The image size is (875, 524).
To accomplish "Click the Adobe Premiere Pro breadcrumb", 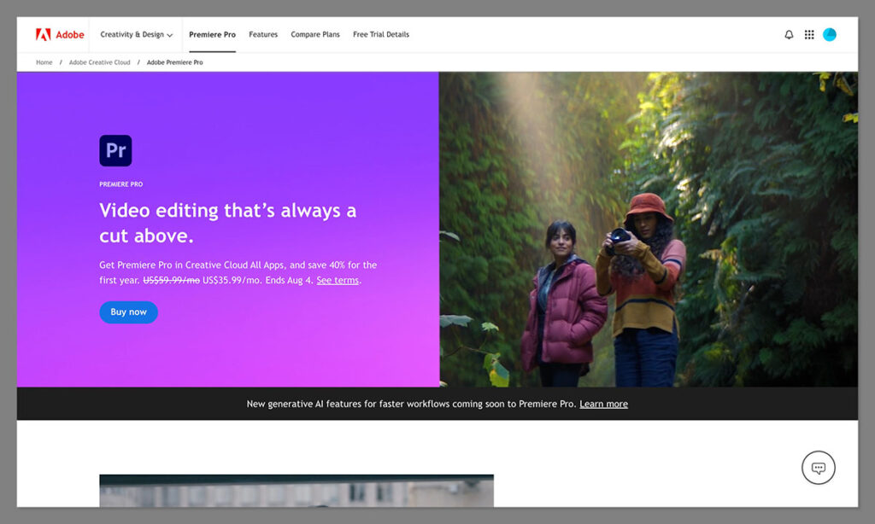I will (x=174, y=62).
